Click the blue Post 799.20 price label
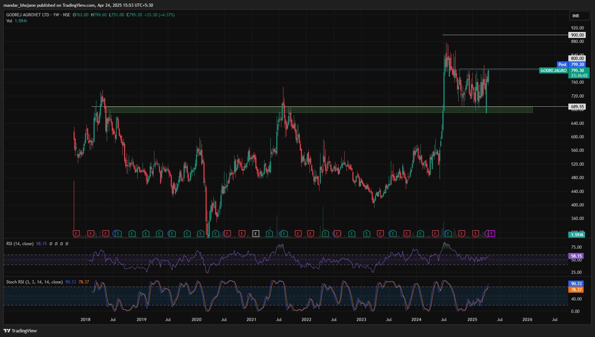This screenshot has height=337, width=595. pyautogui.click(x=571, y=65)
